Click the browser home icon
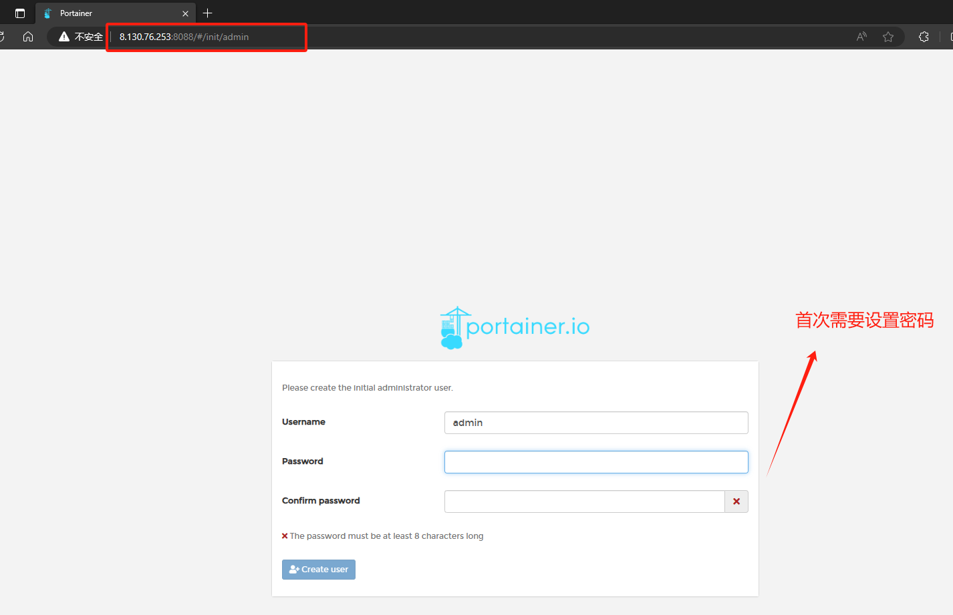Screen dimensions: 953x615 point(28,37)
